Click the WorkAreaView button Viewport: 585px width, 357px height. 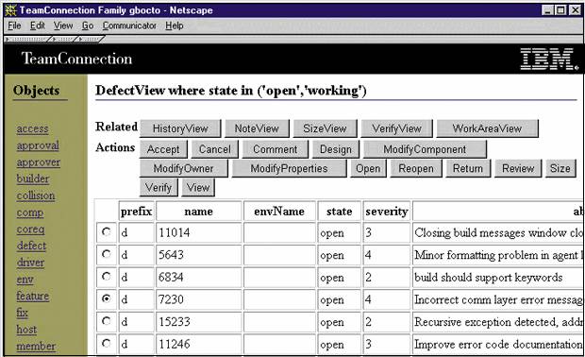(487, 128)
